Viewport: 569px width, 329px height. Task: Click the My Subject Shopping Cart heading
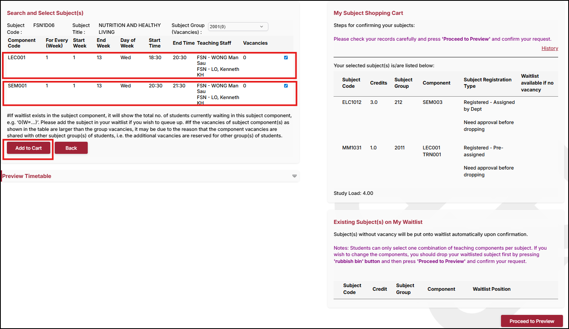pyautogui.click(x=368, y=13)
